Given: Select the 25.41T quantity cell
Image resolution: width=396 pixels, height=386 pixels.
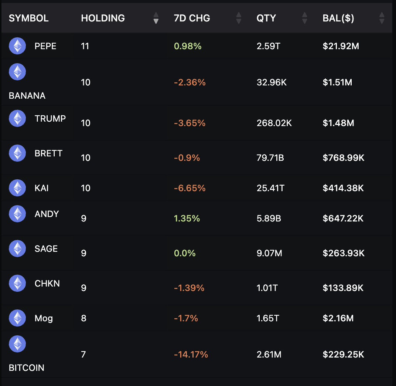Looking at the screenshot, I should (270, 188).
